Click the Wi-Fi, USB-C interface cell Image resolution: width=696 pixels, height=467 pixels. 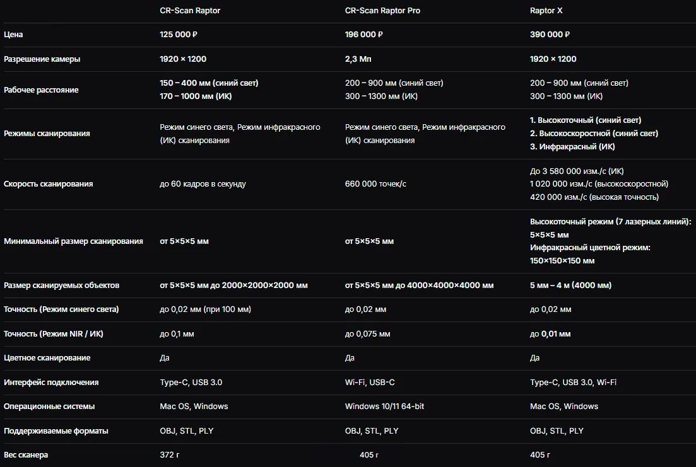pos(370,383)
